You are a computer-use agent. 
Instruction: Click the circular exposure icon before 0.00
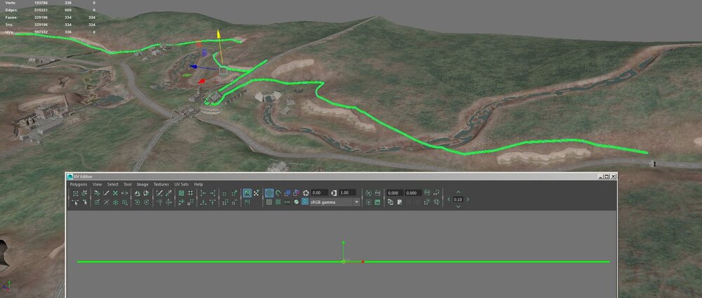tap(305, 193)
